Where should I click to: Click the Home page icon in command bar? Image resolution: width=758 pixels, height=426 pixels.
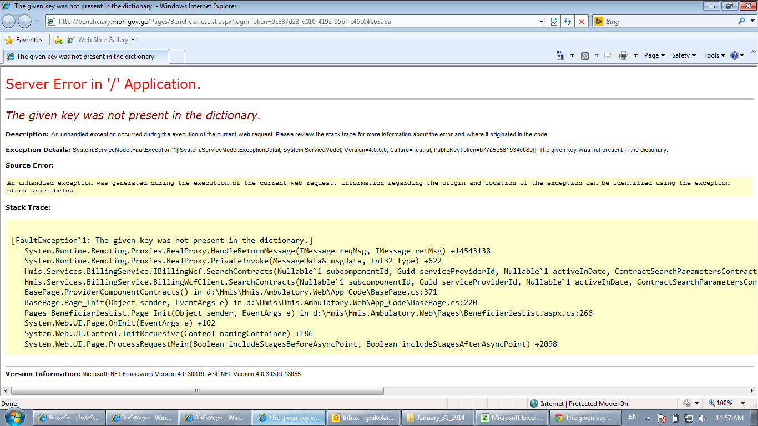click(560, 55)
